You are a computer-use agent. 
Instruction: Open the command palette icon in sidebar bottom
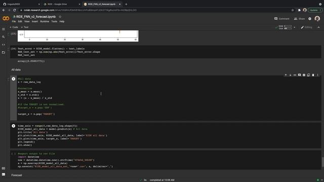4,168
